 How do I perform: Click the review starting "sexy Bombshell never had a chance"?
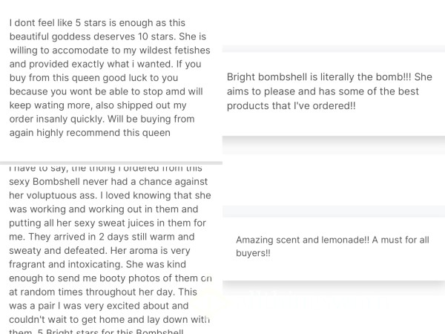(110, 250)
